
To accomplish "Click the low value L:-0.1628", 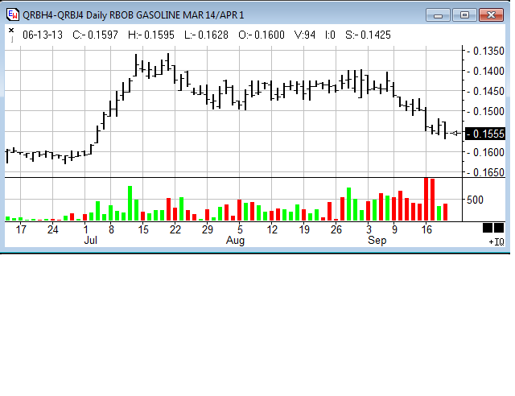I will click(x=206, y=35).
